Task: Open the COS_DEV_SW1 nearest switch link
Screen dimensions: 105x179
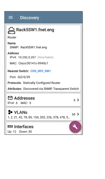Action: pos(41,71)
